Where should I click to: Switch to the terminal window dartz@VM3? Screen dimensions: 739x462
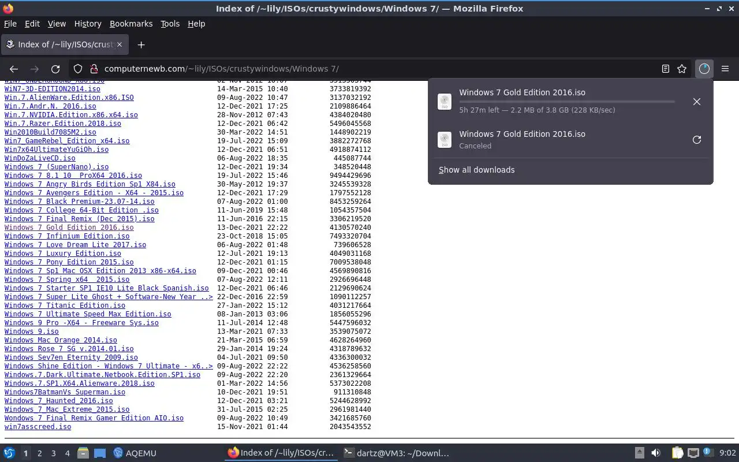[x=396, y=453]
